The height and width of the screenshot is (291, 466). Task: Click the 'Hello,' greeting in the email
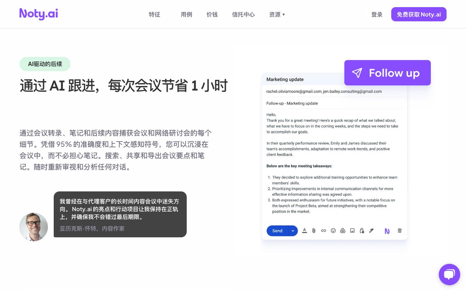coord(271,115)
